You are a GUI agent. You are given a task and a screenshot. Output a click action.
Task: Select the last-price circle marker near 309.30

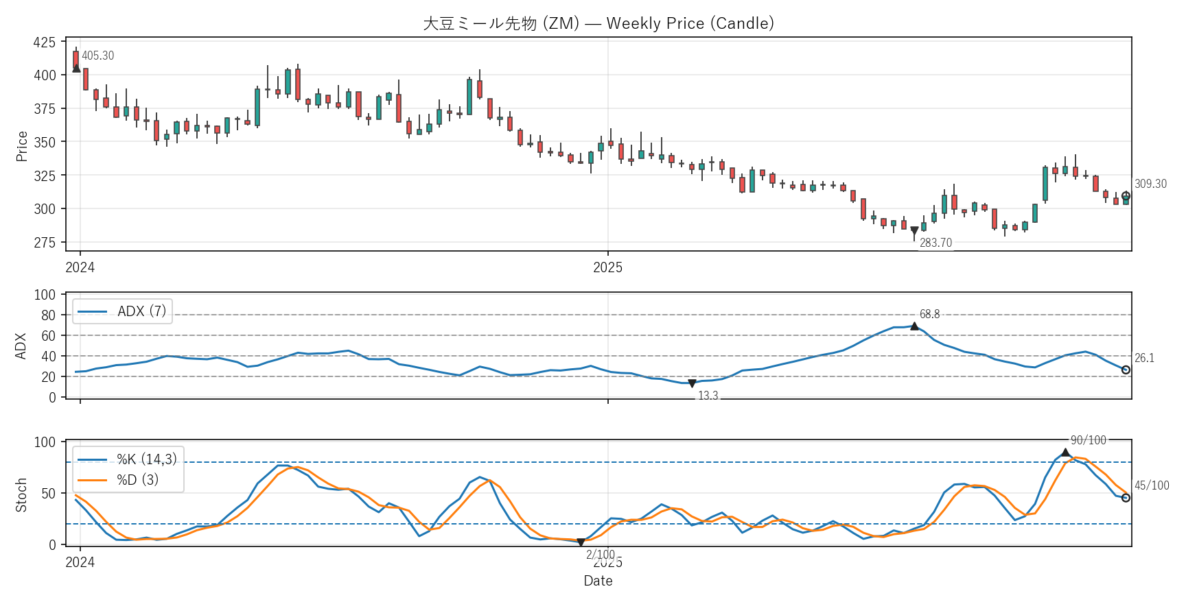coord(1126,196)
